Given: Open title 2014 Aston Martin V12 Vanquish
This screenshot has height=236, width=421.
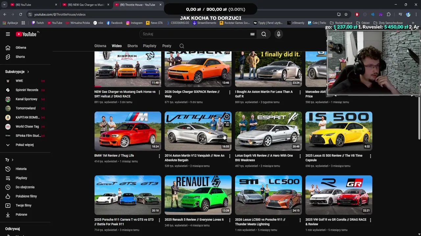Looking at the screenshot, I should point(194,158).
